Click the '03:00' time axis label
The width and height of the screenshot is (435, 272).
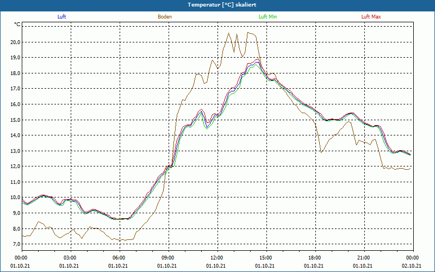[71, 258]
